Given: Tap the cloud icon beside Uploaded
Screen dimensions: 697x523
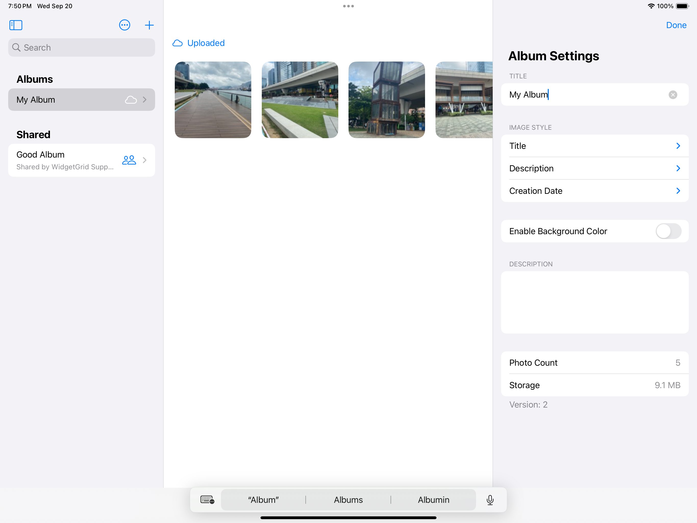Looking at the screenshot, I should pos(177,43).
